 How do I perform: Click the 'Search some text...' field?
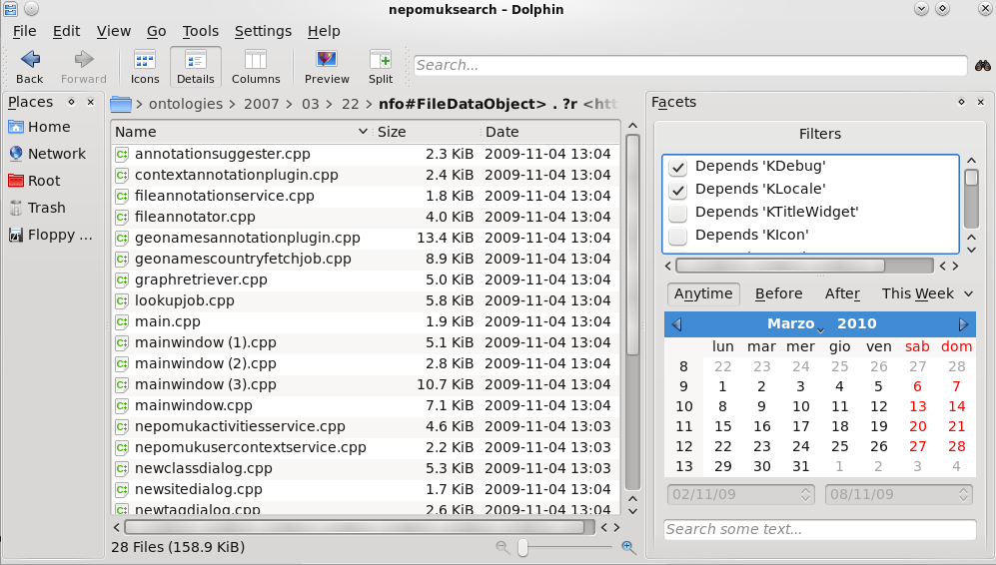(x=819, y=529)
